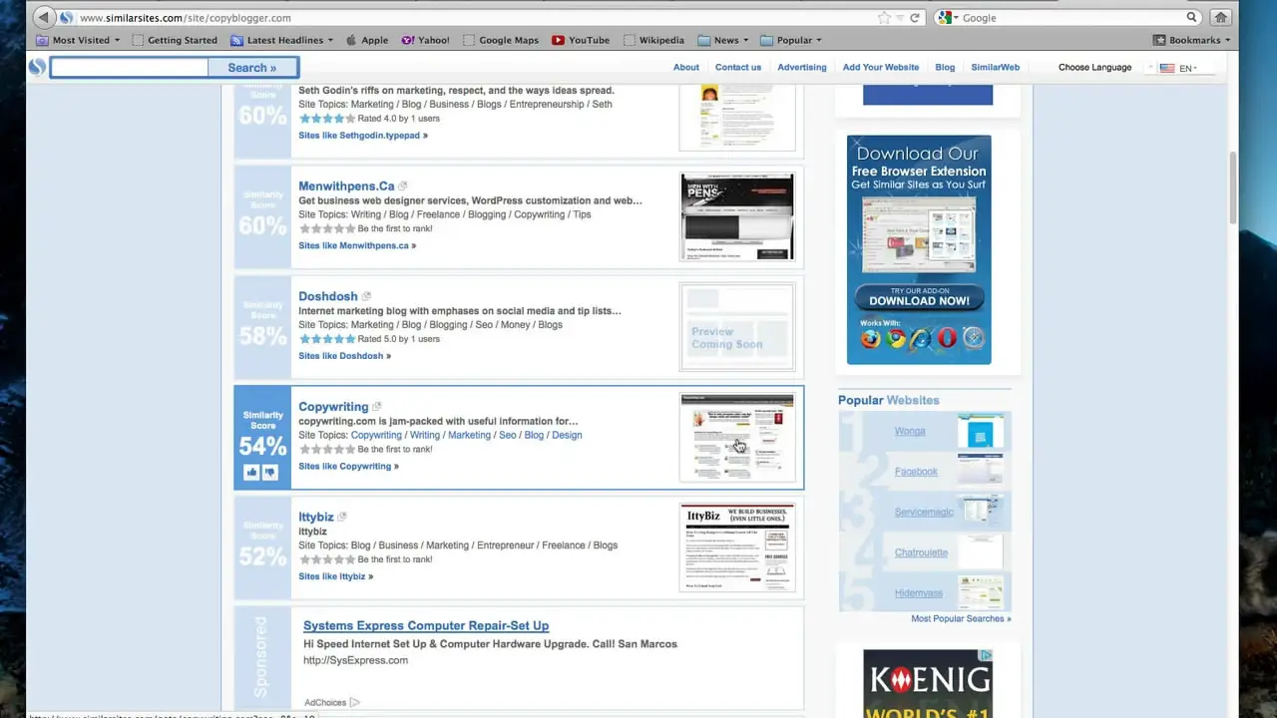The image size is (1277, 718).
Task: Focus the SimilarSites search input field
Action: click(130, 68)
